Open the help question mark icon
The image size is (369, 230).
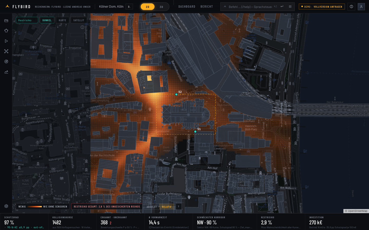click(351, 7)
